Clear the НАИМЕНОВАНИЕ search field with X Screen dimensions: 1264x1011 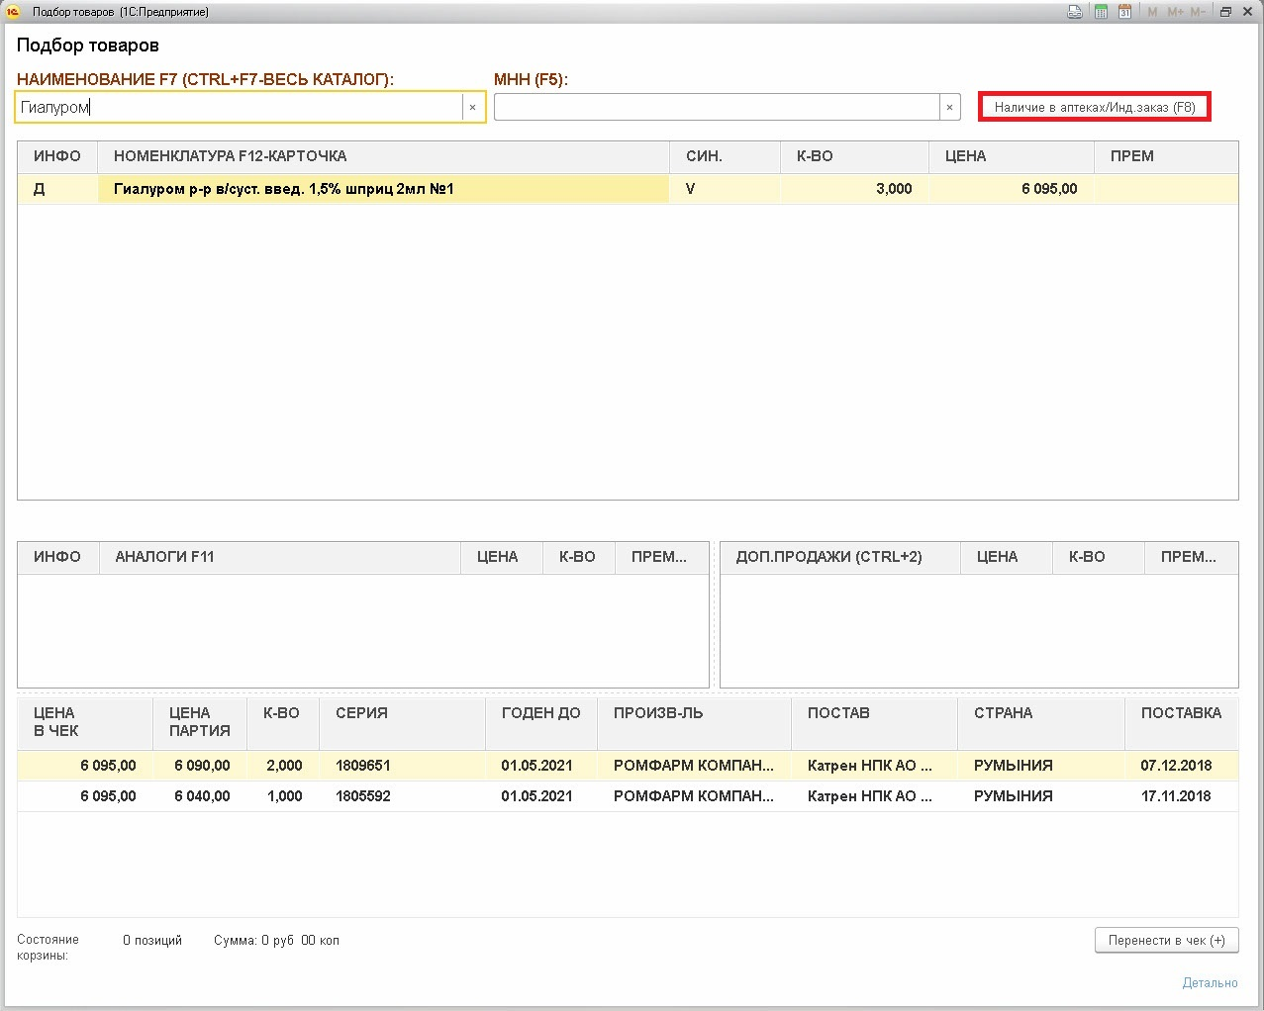[472, 108]
